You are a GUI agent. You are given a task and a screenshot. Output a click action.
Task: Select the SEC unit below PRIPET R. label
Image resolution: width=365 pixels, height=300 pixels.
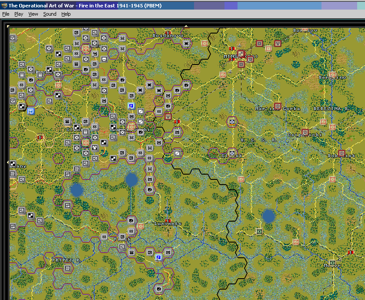(67, 268)
